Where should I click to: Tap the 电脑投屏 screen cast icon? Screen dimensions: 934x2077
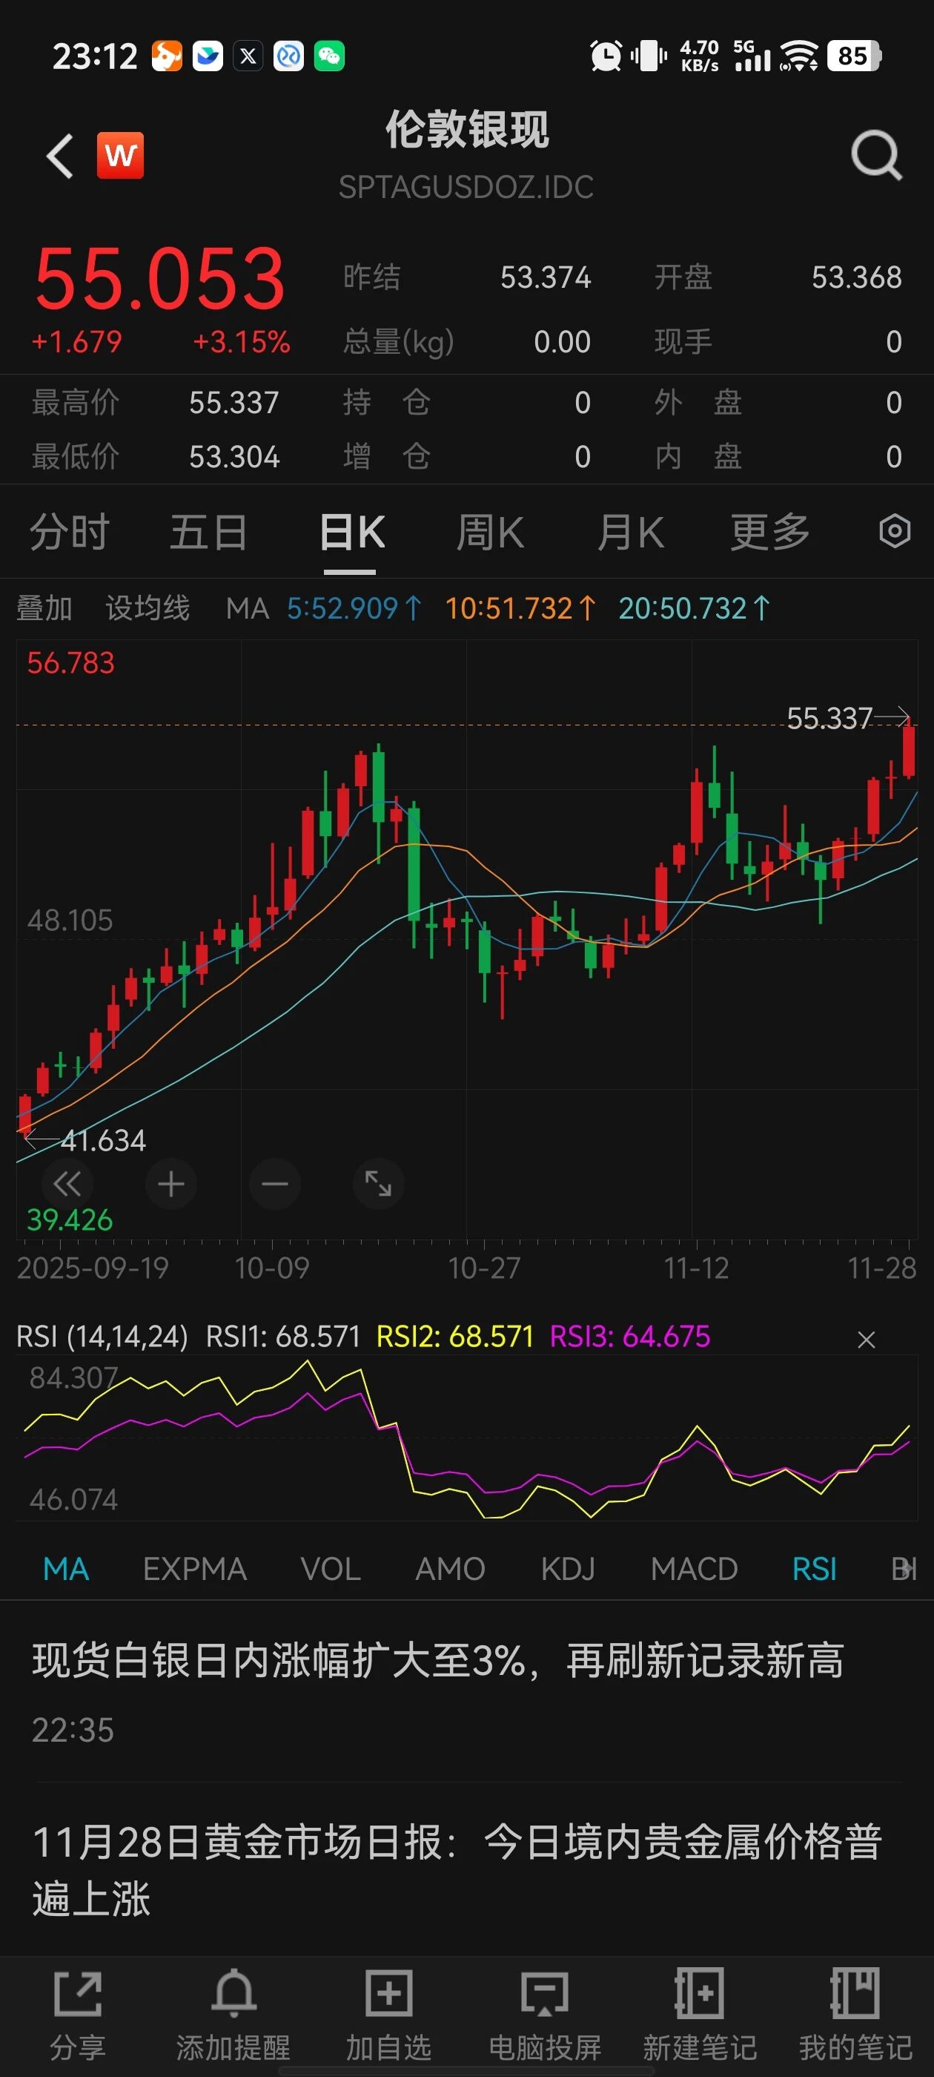(x=545, y=1994)
